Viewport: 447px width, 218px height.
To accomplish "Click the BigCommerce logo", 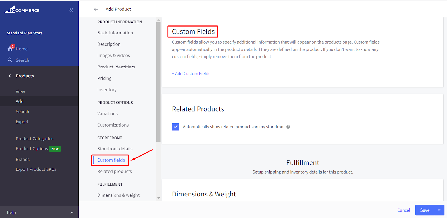I will (x=22, y=10).
